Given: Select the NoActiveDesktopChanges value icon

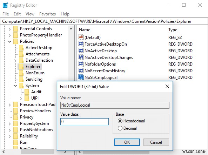Looking at the screenshot, I should 81,57.
